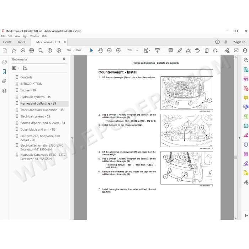Open the INTRODUCTION bookmark
Screen dimensions: 249x249
pyautogui.click(x=31, y=84)
